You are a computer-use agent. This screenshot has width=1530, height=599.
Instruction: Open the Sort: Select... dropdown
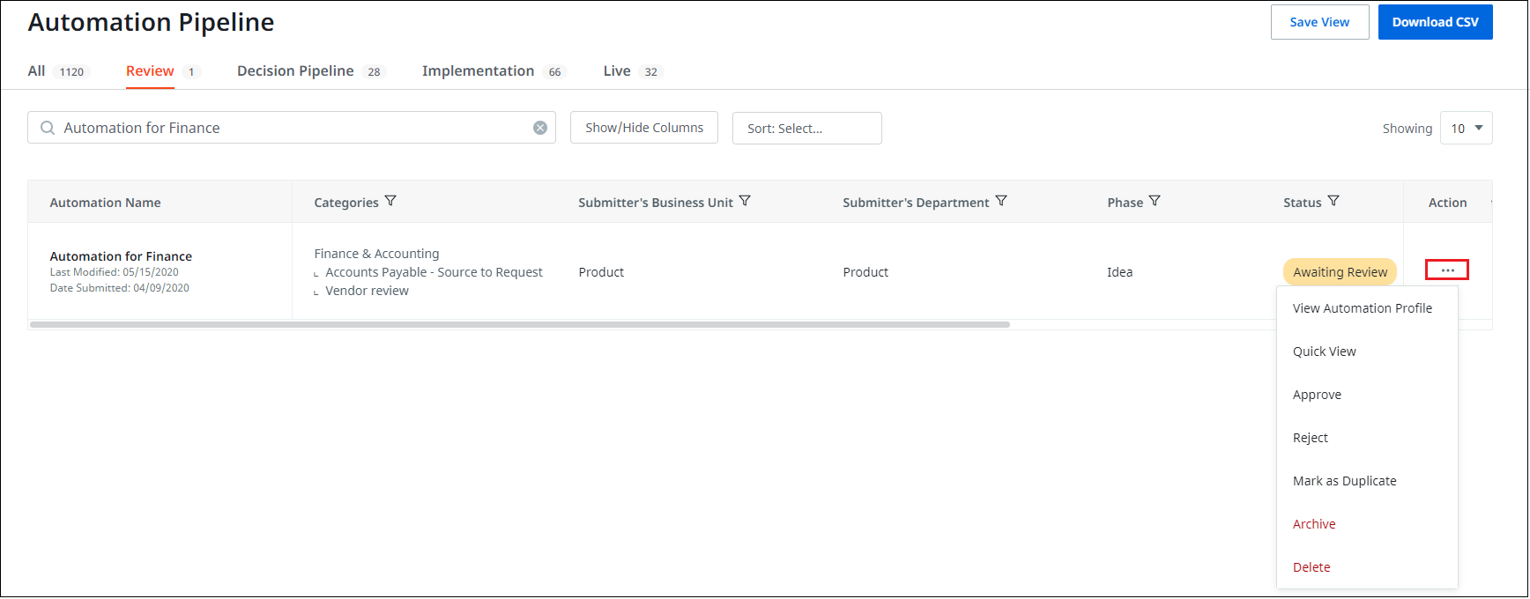[x=807, y=128]
